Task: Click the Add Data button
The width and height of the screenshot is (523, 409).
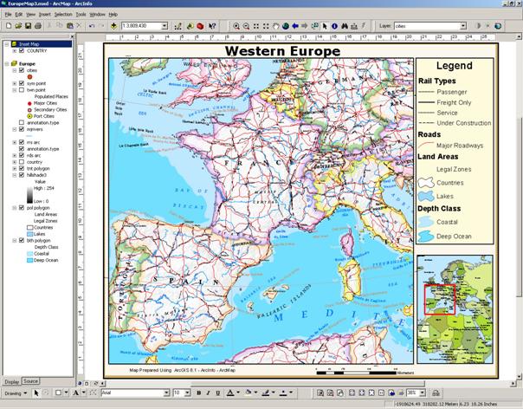Action: (113, 27)
